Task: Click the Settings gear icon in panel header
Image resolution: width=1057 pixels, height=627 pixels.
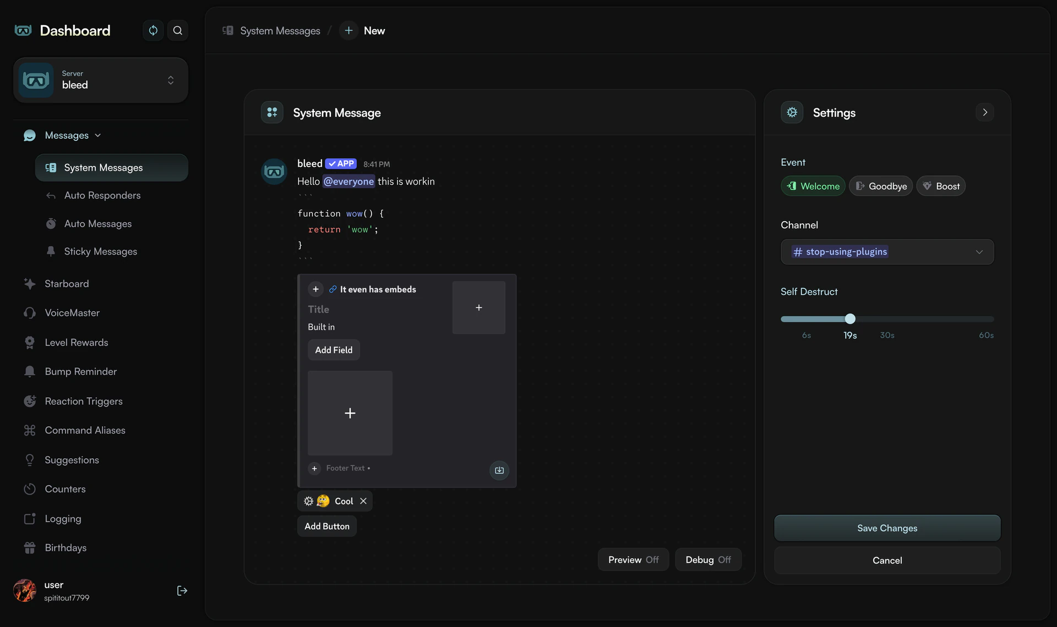Action: (x=792, y=112)
